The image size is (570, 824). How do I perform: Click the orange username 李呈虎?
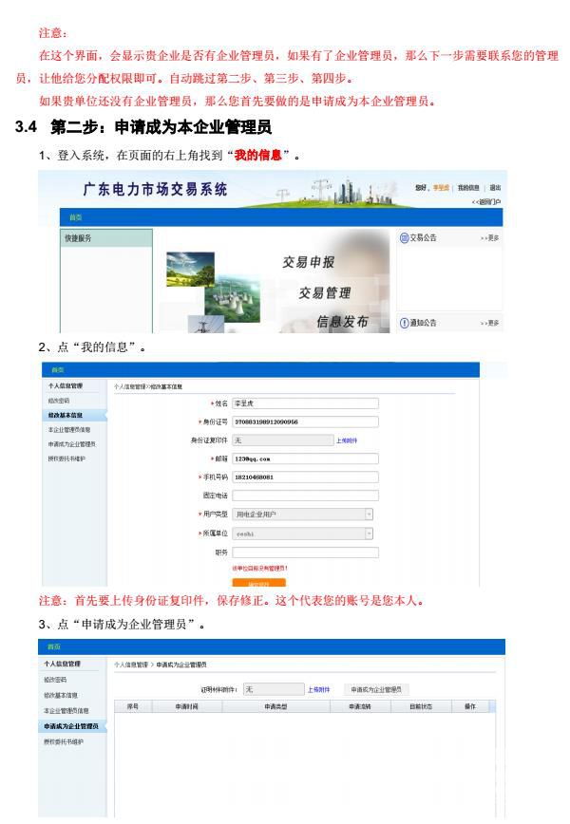point(441,188)
